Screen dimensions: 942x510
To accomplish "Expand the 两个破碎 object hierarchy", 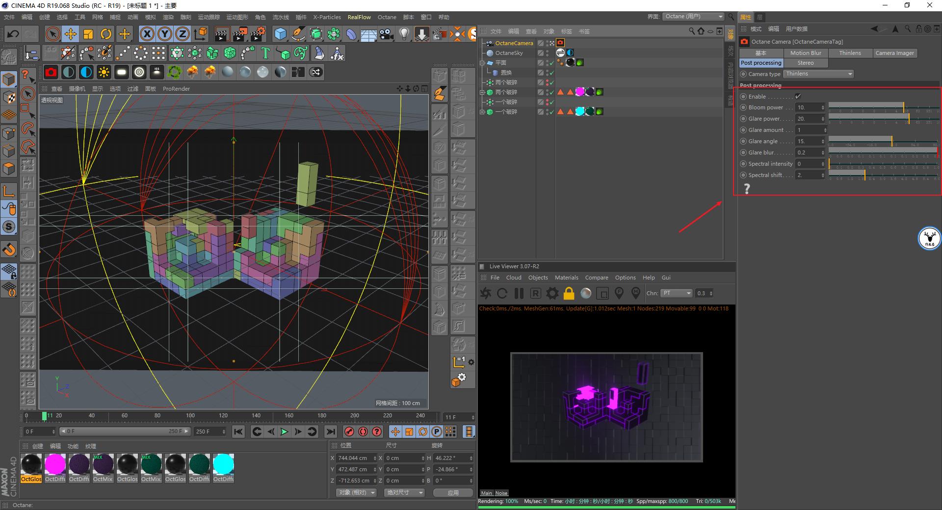I will (482, 92).
